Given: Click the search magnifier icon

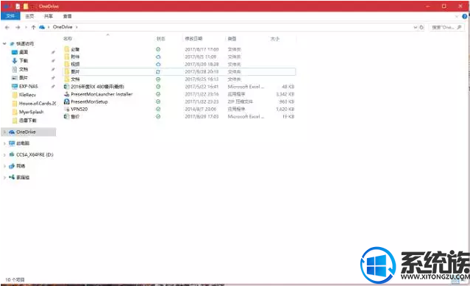Looking at the screenshot, I should pyautogui.click(x=459, y=27).
